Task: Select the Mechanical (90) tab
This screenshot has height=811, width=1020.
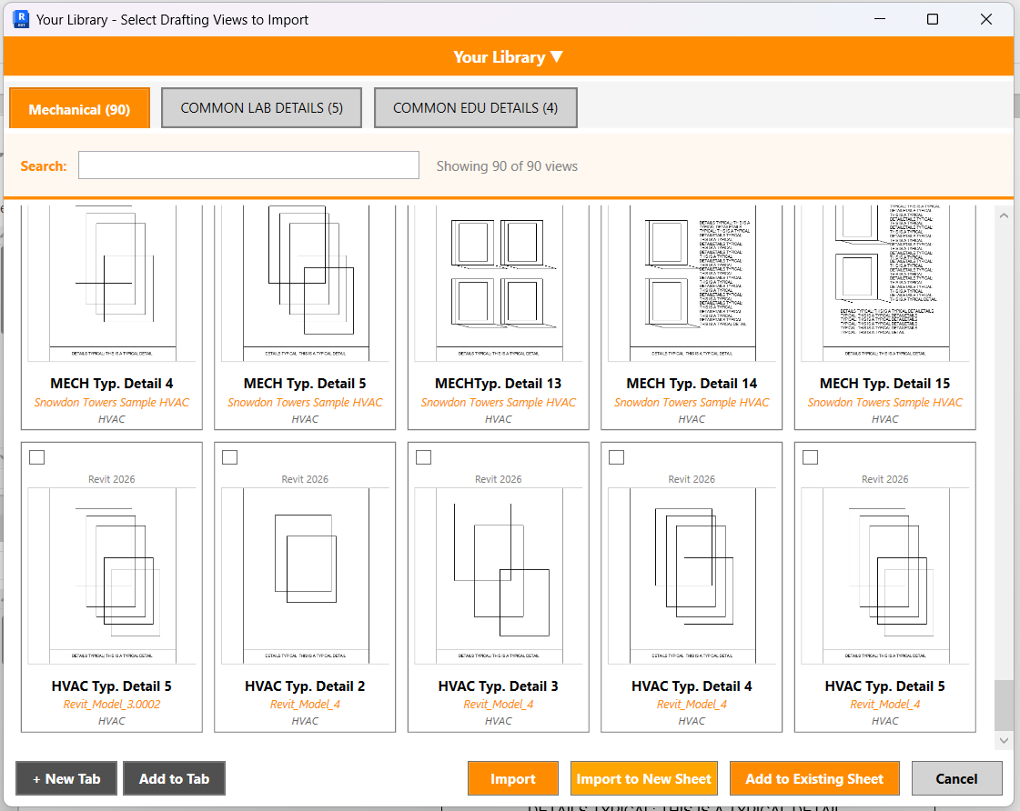Action: 79,107
